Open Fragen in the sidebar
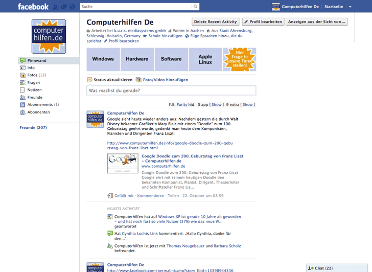This screenshot has height=272, width=372. (33, 83)
